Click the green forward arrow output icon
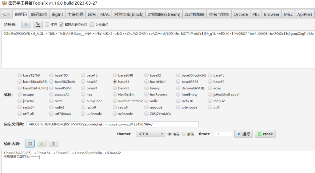This screenshot has width=315, height=173. [x=42, y=143]
